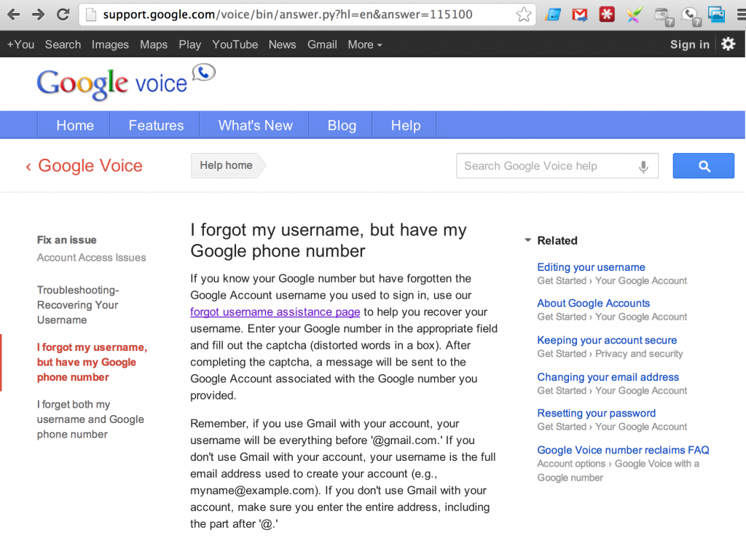Collapse the Related section
Screen dimensions: 746x554
pos(527,240)
